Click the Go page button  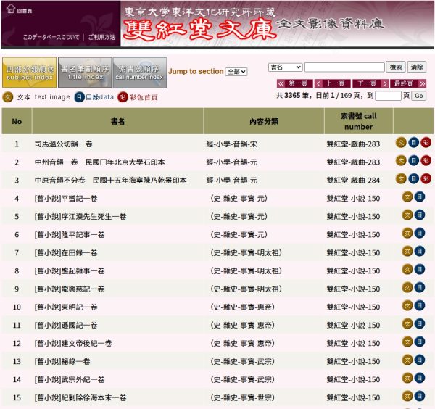coord(418,96)
